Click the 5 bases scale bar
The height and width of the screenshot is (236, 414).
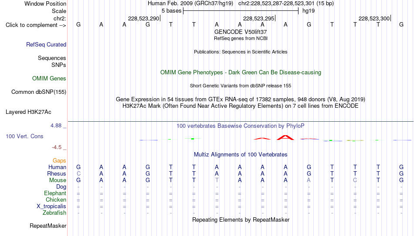[x=241, y=11]
